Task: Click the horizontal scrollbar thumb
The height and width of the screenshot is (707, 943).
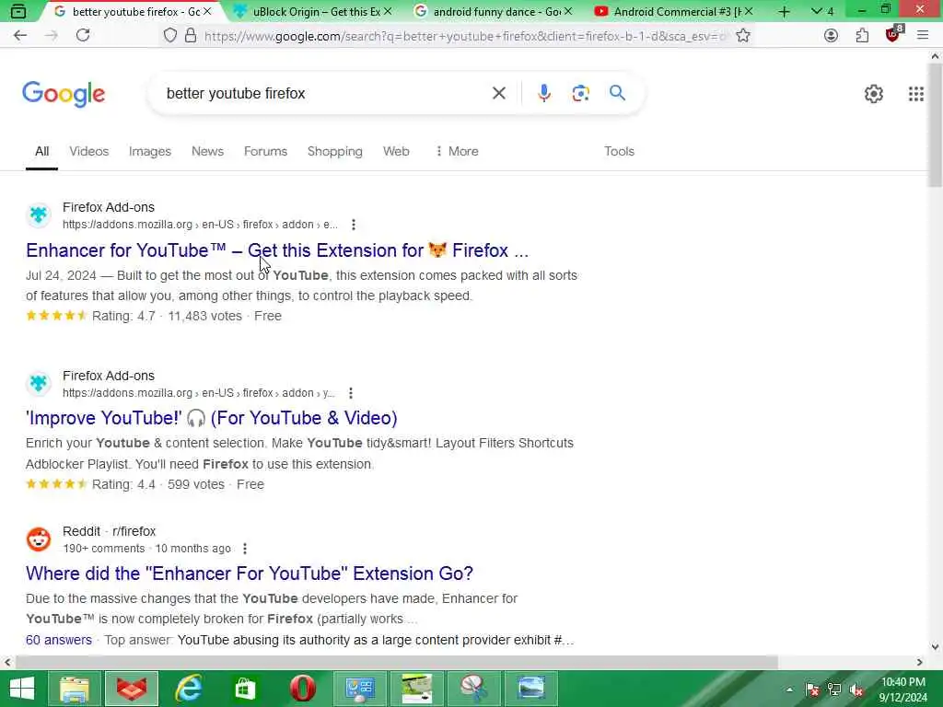Action: pos(396,663)
